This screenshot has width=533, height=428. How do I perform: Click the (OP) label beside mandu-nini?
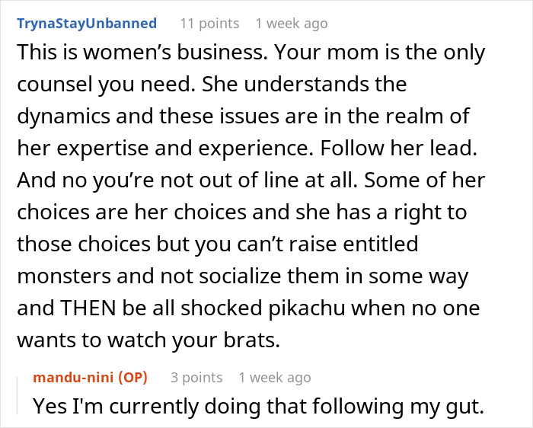[x=132, y=377]
